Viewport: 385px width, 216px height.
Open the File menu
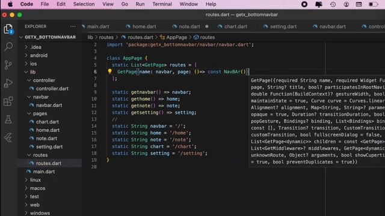pos(45,4)
